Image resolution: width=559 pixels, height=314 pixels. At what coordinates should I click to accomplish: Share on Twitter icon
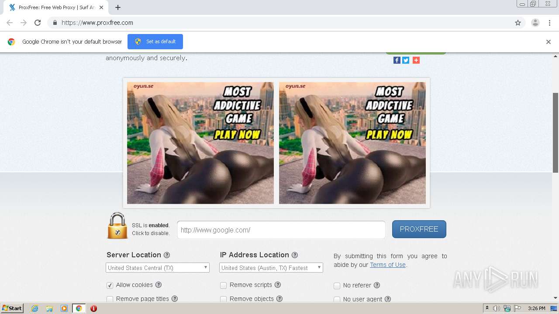406,60
